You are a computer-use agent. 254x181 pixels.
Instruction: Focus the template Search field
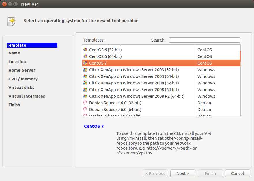coord(204,40)
